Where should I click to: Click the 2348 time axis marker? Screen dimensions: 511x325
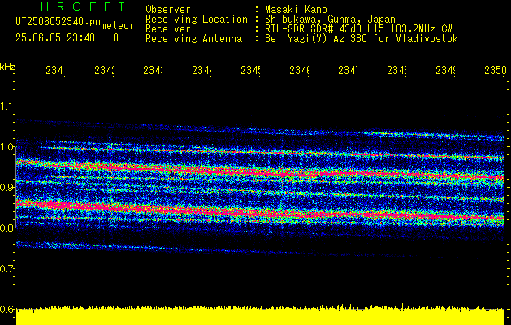click(x=397, y=70)
